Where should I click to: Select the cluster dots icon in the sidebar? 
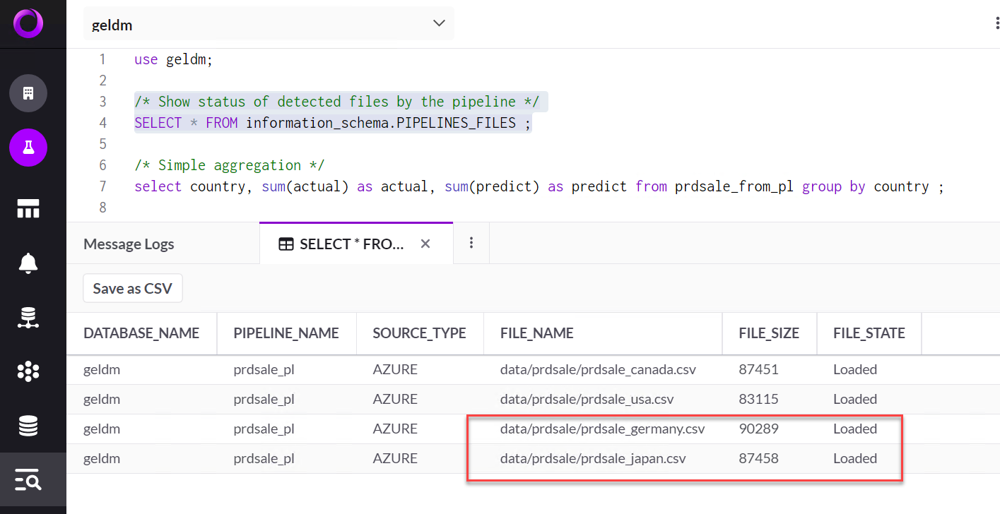(x=28, y=371)
